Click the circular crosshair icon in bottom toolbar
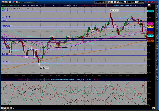159x111 pixels. [x=5, y=108]
